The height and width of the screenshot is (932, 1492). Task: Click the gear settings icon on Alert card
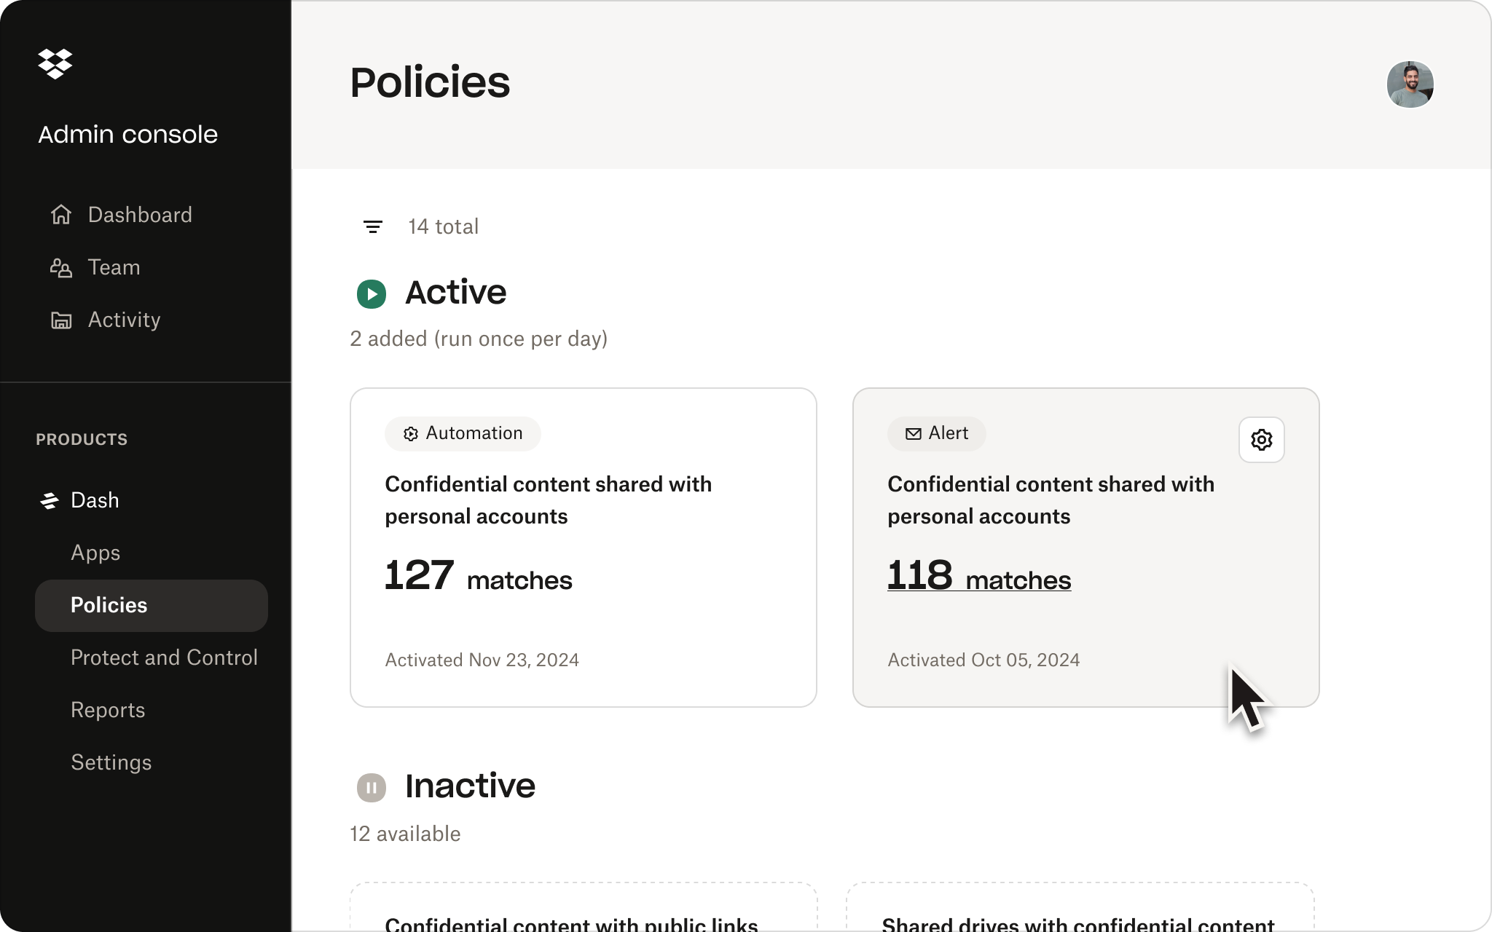click(x=1261, y=440)
